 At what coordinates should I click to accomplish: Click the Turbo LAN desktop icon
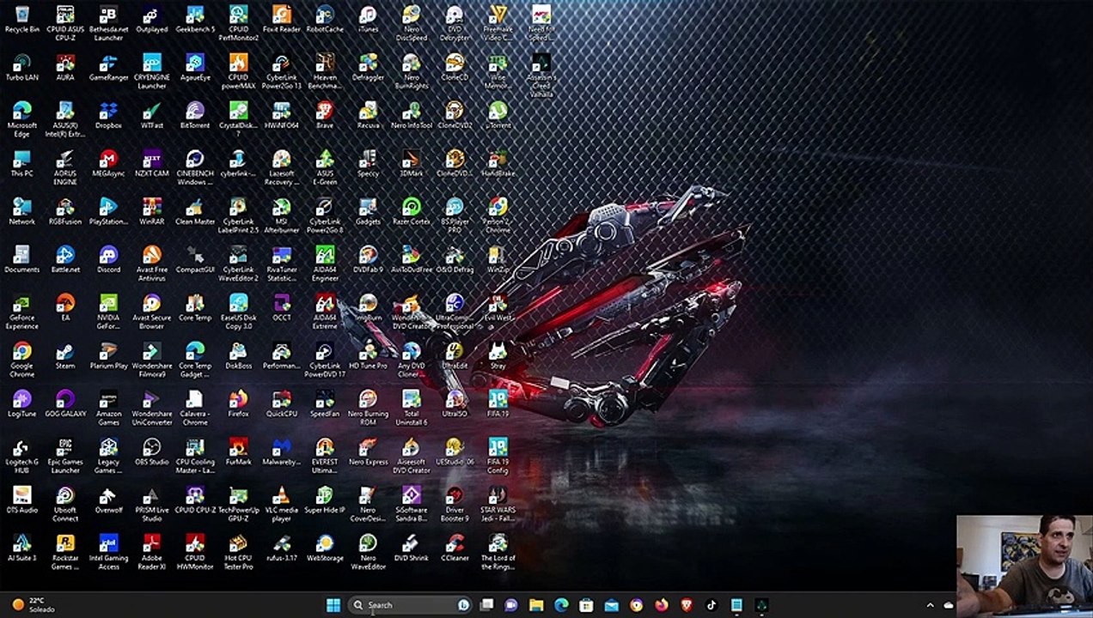point(21,68)
